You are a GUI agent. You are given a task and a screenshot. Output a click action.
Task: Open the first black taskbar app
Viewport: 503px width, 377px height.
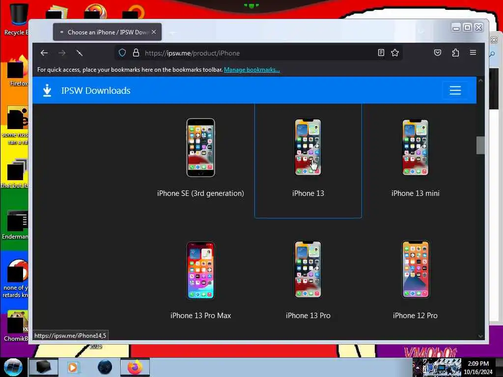tap(44, 367)
